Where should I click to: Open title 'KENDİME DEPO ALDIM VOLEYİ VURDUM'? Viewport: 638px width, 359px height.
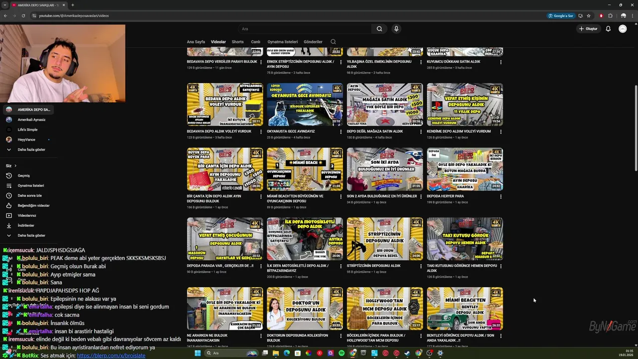[x=459, y=132]
